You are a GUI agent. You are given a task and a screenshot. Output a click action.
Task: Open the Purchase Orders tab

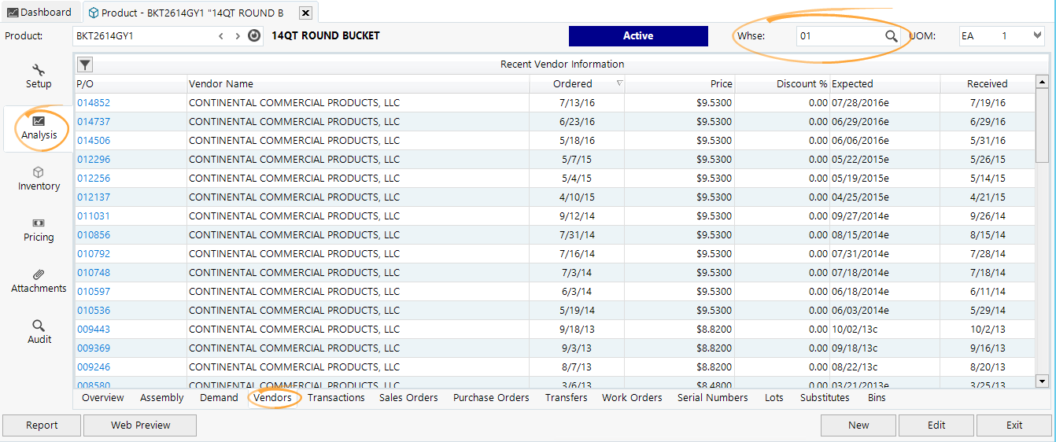[491, 398]
